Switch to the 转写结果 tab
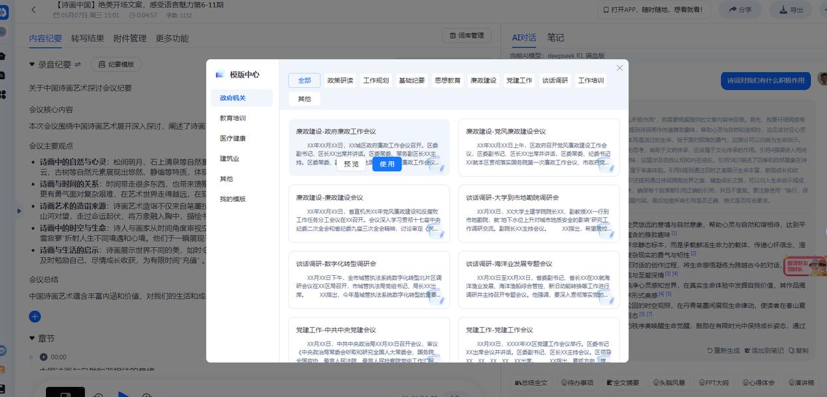Viewport: 827px width, 397px height. tap(89, 38)
